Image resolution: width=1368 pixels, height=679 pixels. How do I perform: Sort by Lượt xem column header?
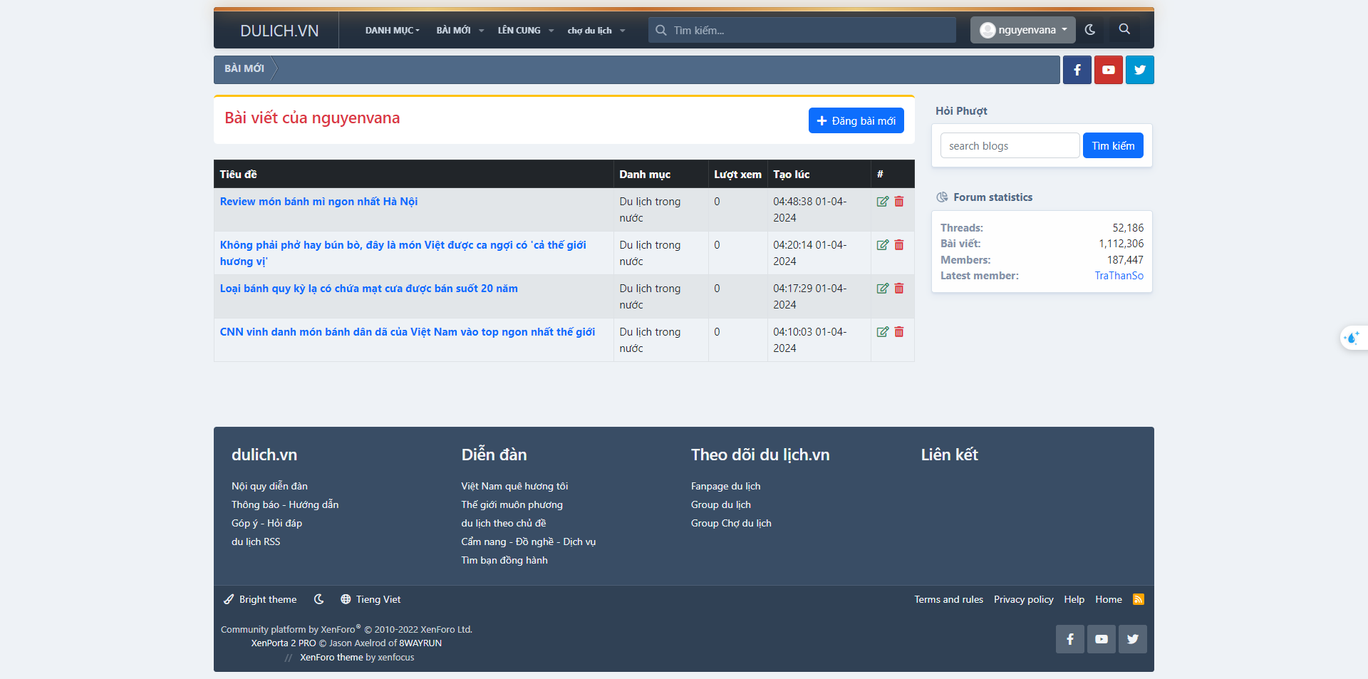coord(737,174)
